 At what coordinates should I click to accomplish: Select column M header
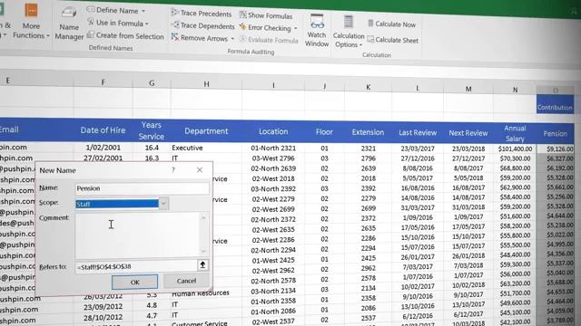468,89
